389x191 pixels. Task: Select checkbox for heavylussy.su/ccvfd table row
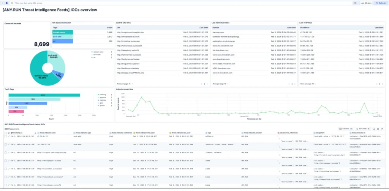tap(5, 185)
